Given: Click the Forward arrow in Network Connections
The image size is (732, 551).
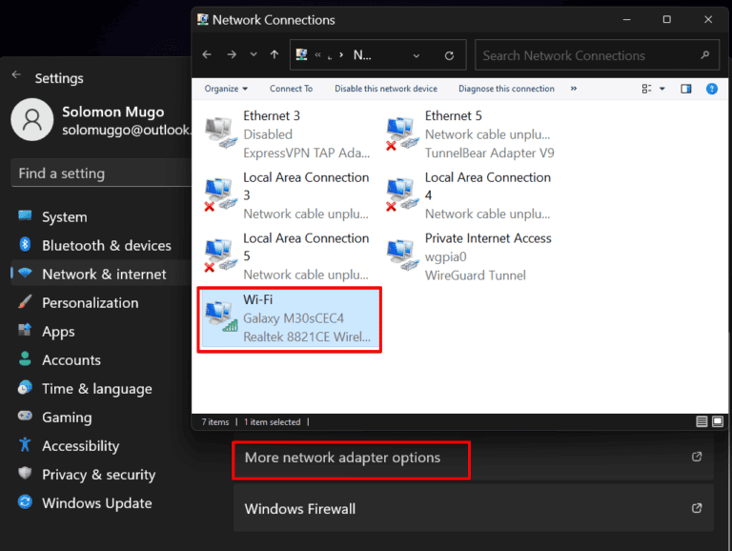Looking at the screenshot, I should coord(232,55).
